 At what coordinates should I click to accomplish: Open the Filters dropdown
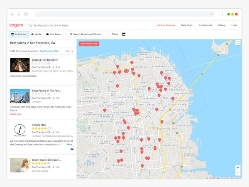(115, 34)
